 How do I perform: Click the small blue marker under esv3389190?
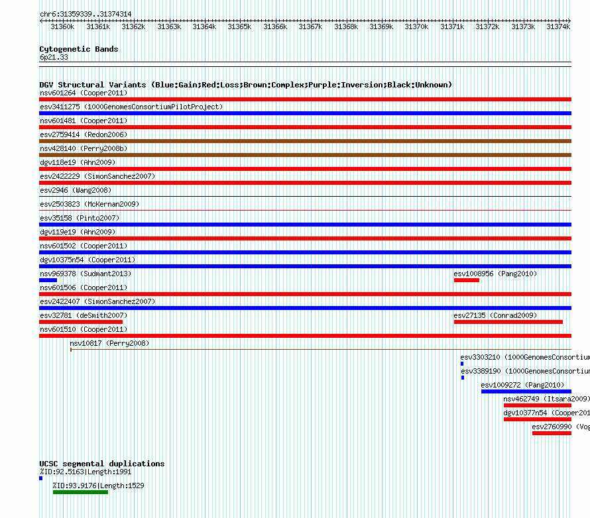point(463,378)
